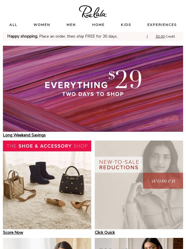Choose the KIDS navigation link
Screen dimensions: 186x249
(x=126, y=25)
